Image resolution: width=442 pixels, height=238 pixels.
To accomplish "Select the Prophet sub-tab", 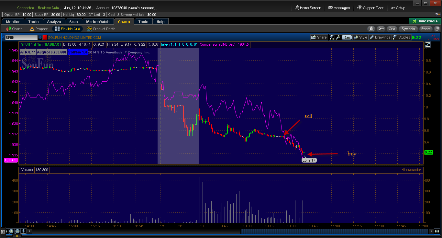I will [x=39, y=29].
